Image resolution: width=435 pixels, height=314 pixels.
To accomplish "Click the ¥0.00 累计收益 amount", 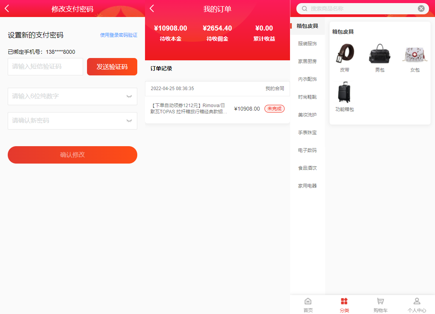I will click(264, 28).
